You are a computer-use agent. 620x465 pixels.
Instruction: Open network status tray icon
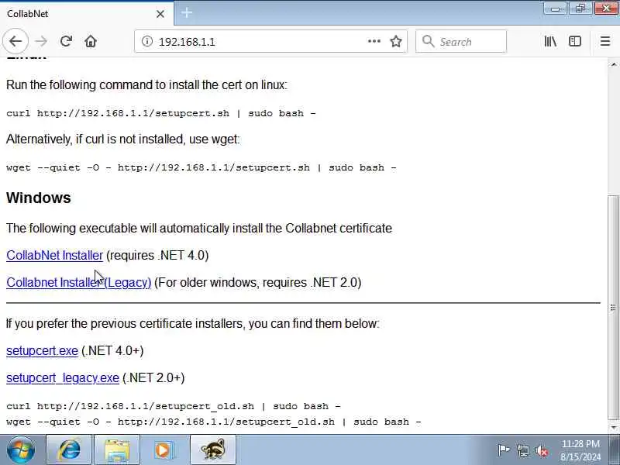522,450
